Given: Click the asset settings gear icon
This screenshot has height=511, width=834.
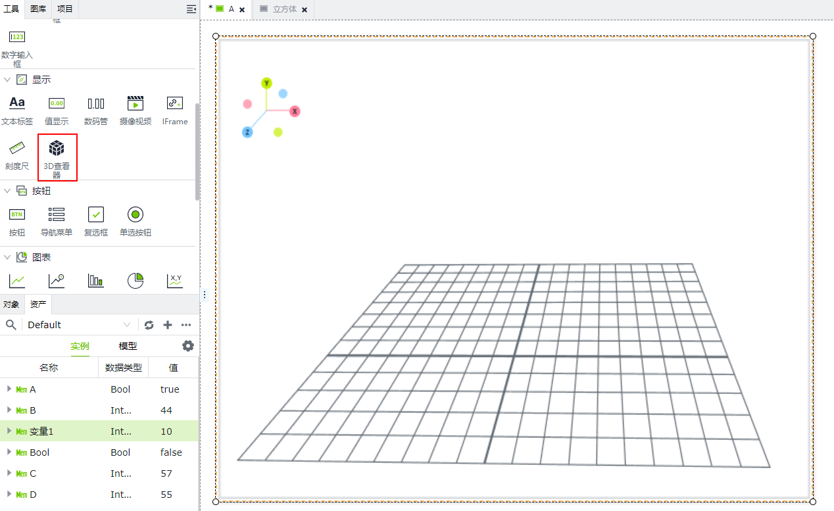Looking at the screenshot, I should click(x=188, y=346).
